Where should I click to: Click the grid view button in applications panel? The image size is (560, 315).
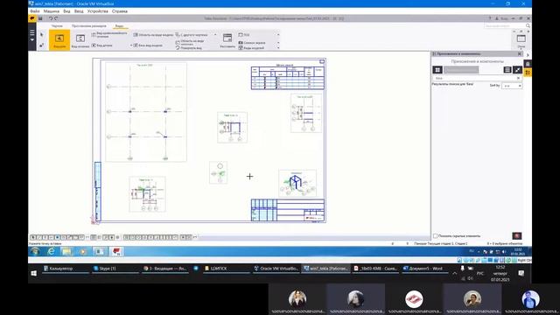click(x=437, y=70)
